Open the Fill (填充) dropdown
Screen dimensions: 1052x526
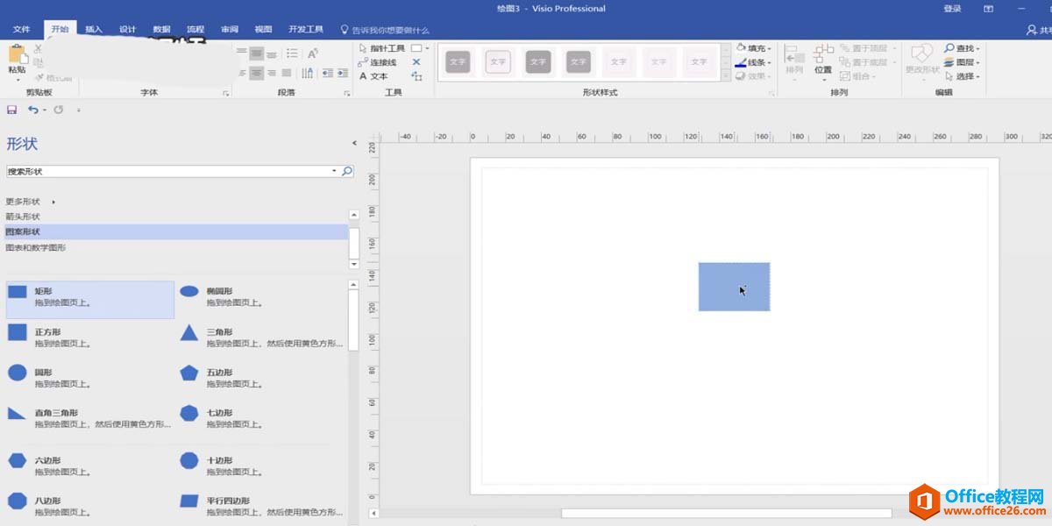[753, 48]
